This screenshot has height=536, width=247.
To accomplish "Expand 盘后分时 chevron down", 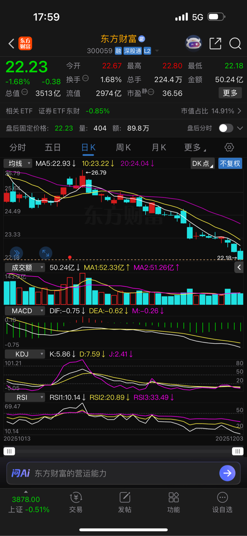I will [240, 128].
